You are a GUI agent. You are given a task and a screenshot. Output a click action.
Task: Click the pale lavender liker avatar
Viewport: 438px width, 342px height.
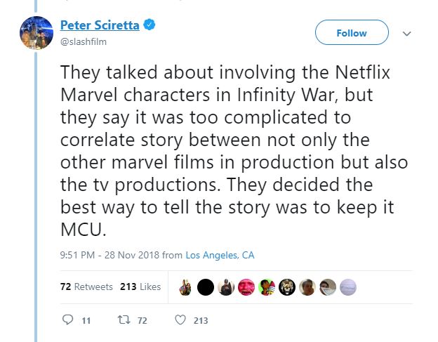pos(348,287)
